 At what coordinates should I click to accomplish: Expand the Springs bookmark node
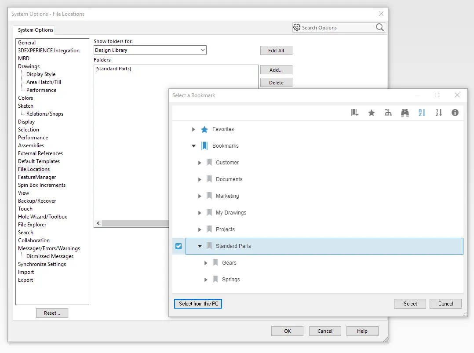[206, 279]
